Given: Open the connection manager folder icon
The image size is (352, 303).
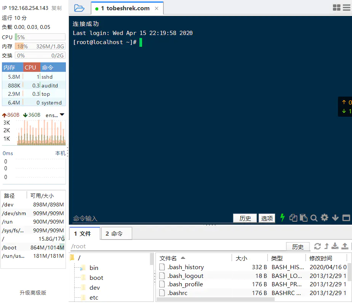Looking at the screenshot, I should pos(79,8).
